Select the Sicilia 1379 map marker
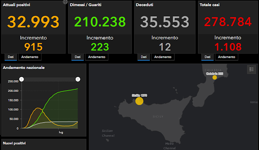 [139, 101]
